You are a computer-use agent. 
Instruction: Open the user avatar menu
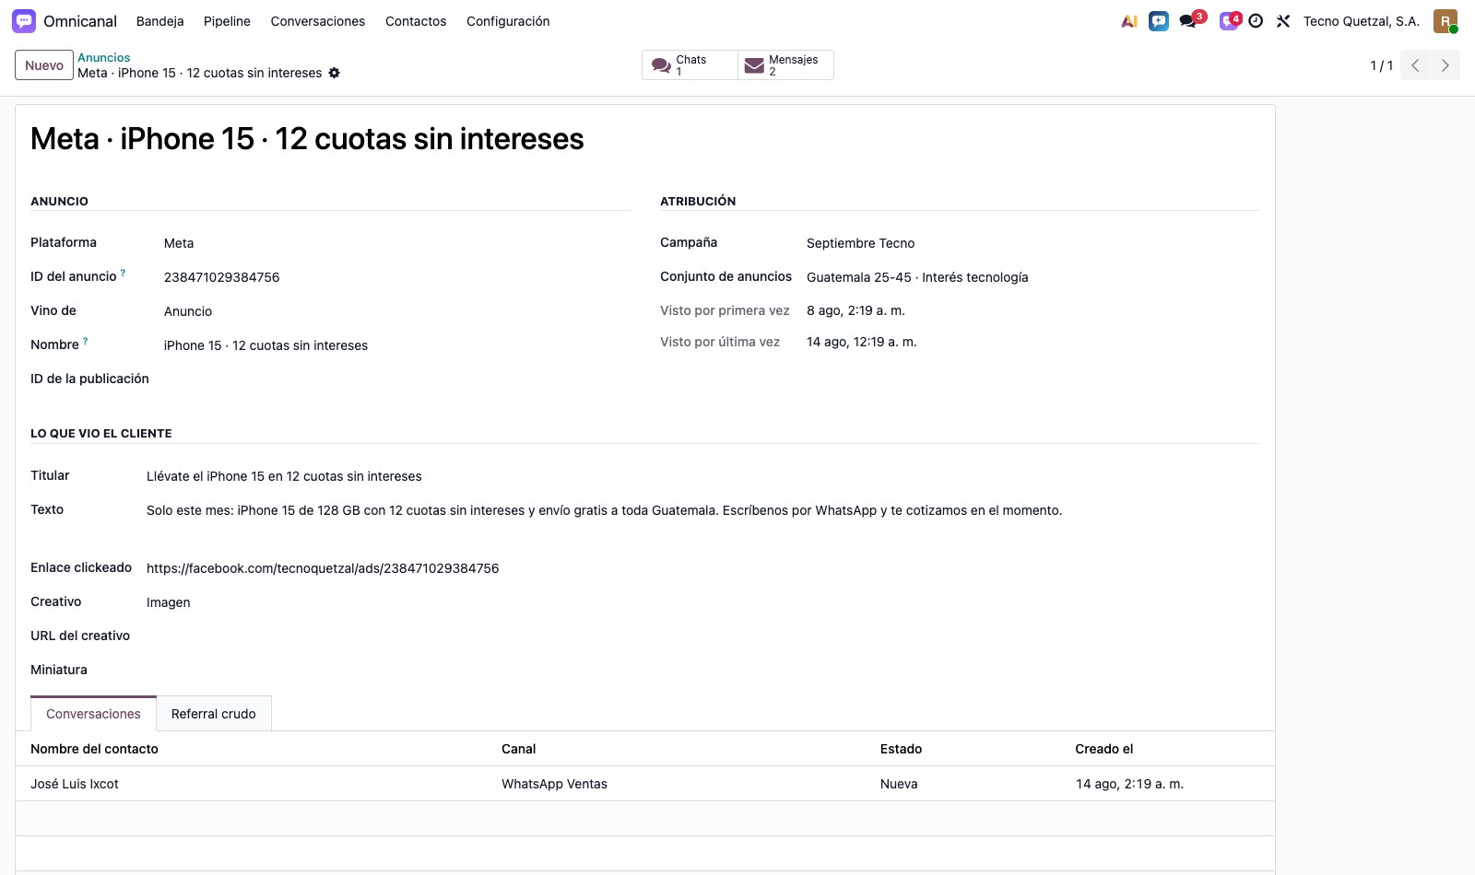[x=1445, y=21]
